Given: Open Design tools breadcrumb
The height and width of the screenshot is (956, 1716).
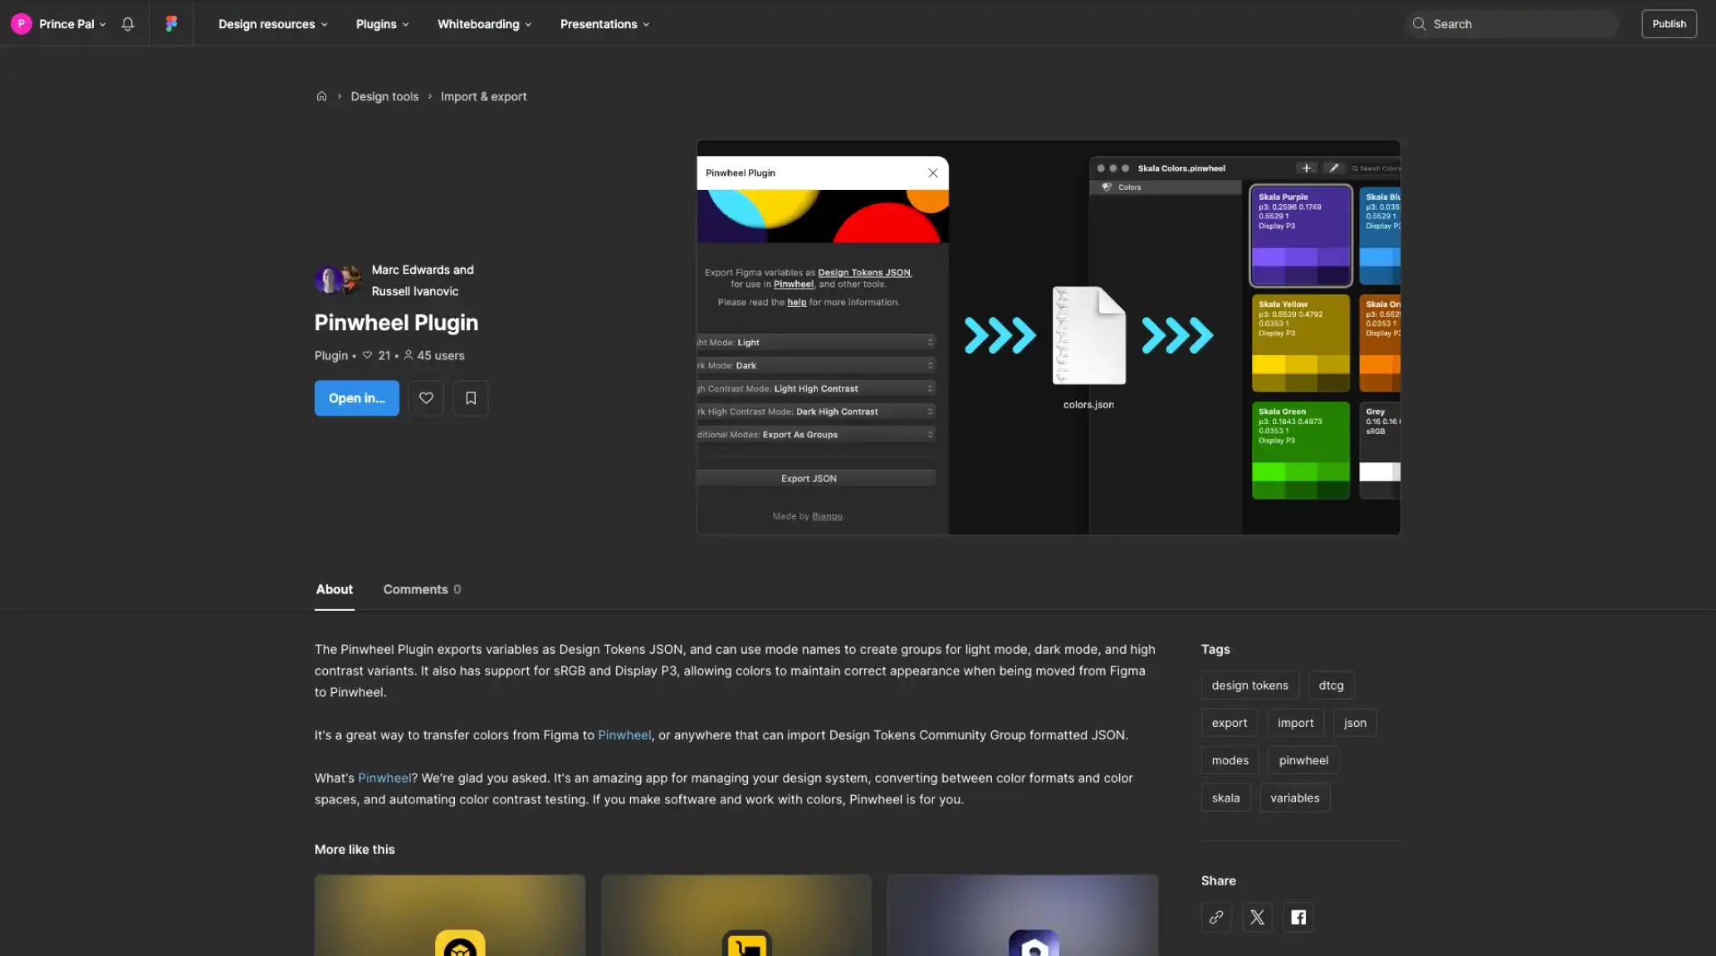Looking at the screenshot, I should [x=384, y=96].
